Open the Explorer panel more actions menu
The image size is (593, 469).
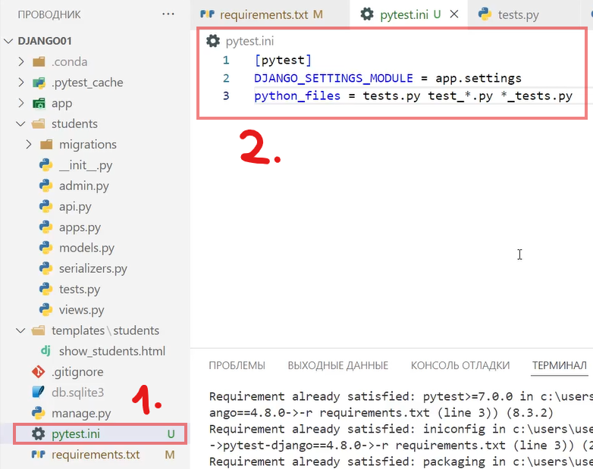pos(168,14)
